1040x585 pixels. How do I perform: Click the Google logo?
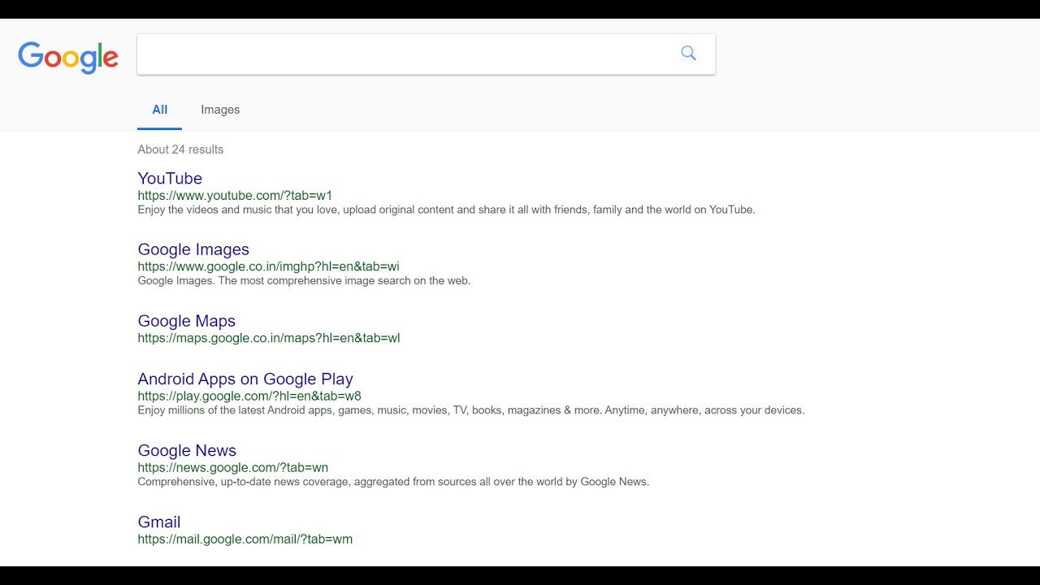[68, 57]
